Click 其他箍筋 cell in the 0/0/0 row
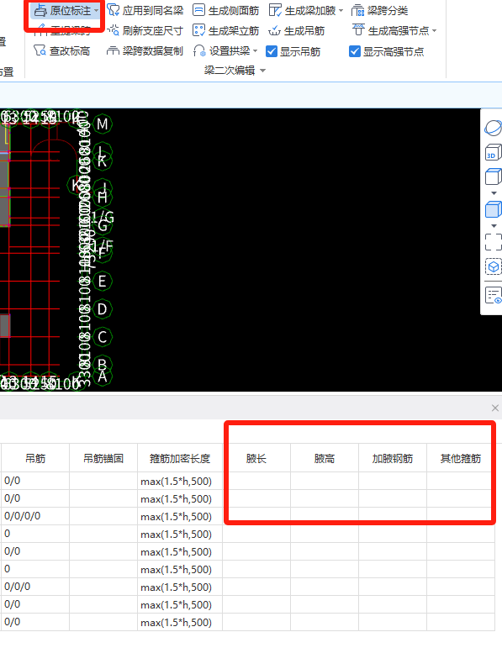 pos(461,587)
